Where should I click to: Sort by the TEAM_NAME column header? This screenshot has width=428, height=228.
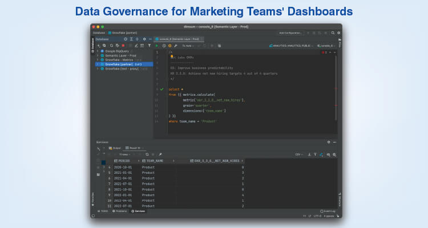158,161
